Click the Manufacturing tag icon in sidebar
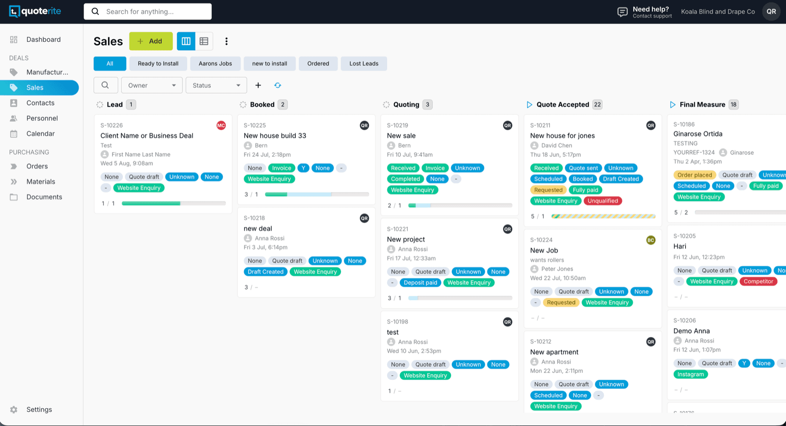This screenshot has height=426, width=786. coord(14,72)
